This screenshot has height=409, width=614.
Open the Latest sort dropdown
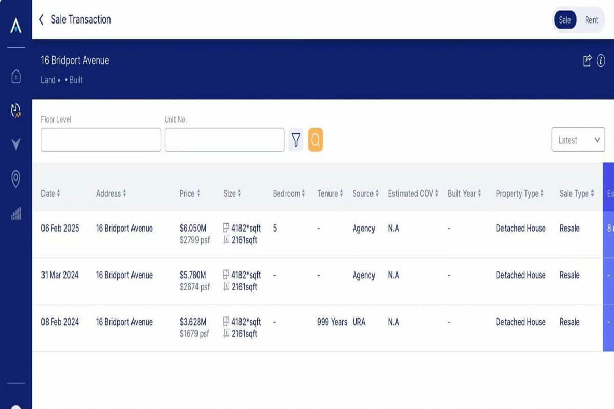(x=578, y=140)
